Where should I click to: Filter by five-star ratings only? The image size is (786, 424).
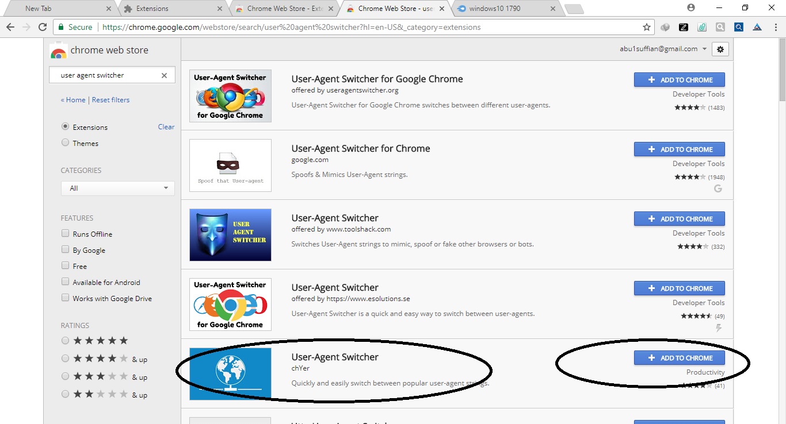(x=65, y=341)
